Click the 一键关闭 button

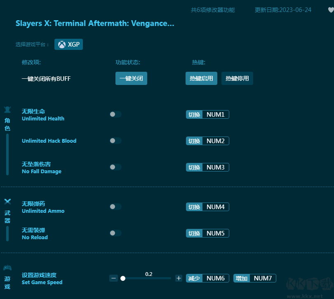131,78
